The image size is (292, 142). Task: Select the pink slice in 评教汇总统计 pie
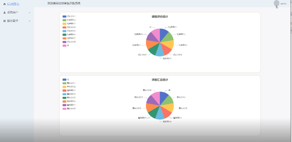point(156,97)
